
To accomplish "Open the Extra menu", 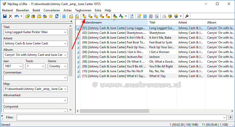I will pyautogui.click(x=98, y=10).
